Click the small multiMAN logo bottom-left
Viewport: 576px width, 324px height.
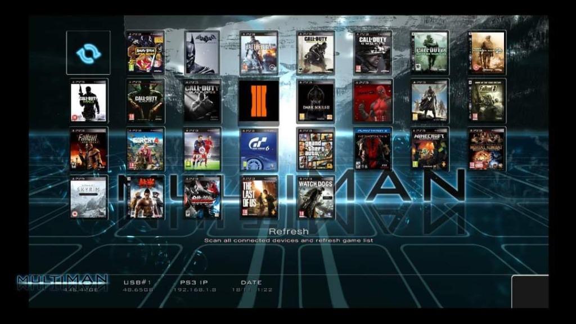[x=62, y=282]
